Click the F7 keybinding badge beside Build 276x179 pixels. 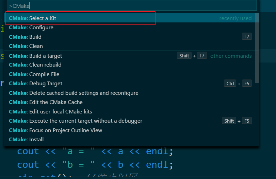pyautogui.click(x=247, y=37)
